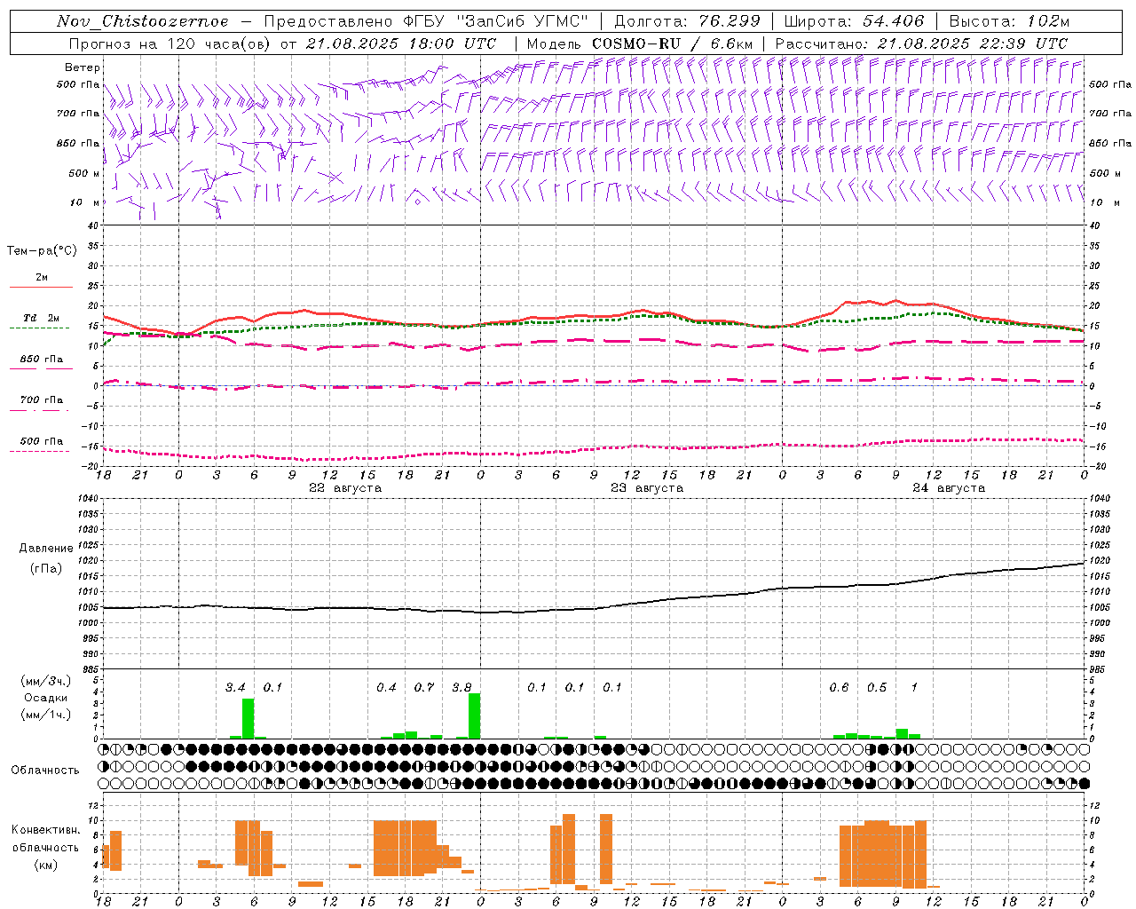Click the 700 гПа wind level label on the left
Image resolution: width=1136 pixels, height=909 pixels.
click(78, 114)
